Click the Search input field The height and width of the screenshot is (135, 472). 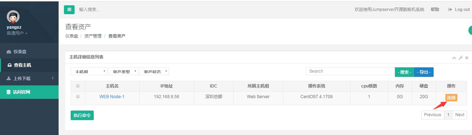tap(350, 71)
